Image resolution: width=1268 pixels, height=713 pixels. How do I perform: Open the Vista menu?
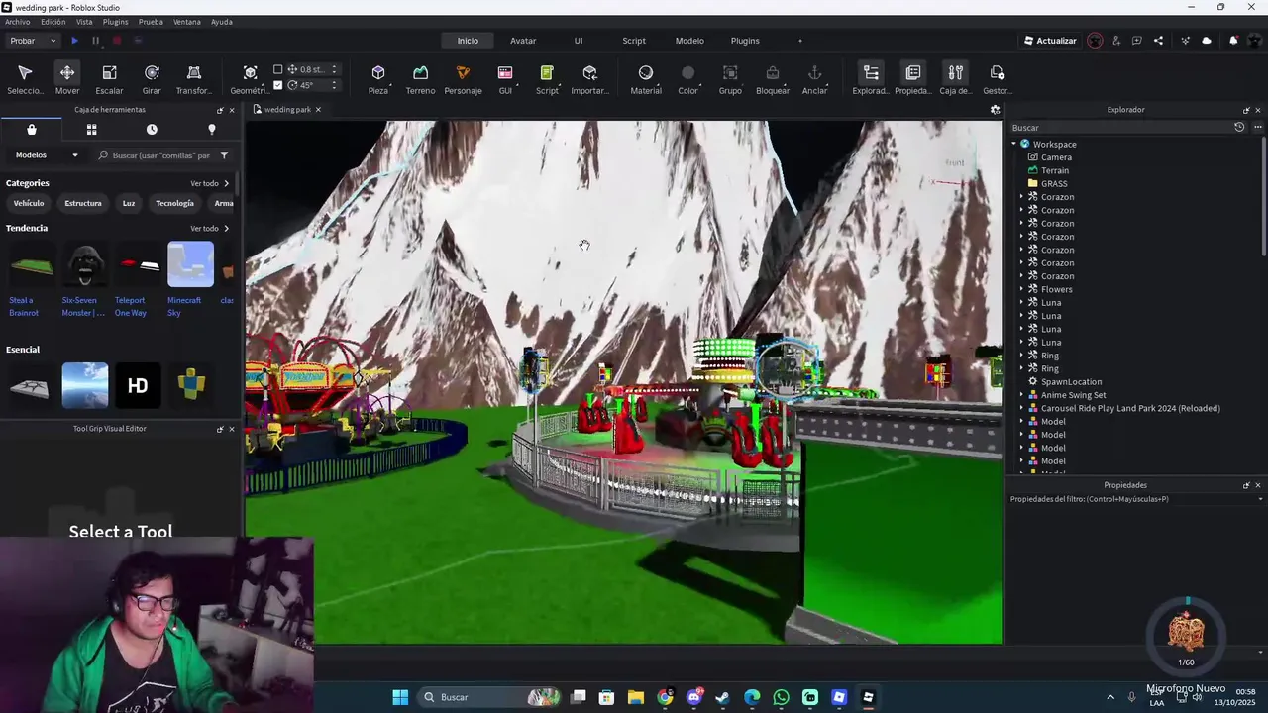(84, 21)
